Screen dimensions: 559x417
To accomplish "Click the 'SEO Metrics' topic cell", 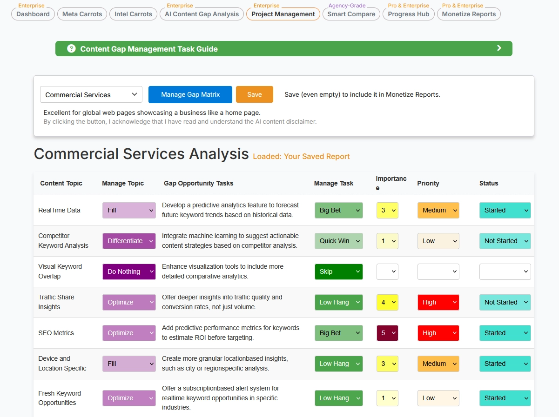I will (56, 333).
